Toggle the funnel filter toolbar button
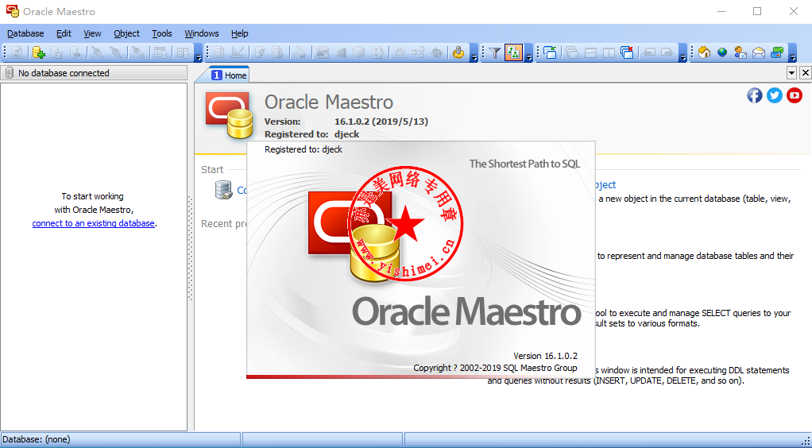Image resolution: width=812 pixels, height=448 pixels. click(495, 52)
